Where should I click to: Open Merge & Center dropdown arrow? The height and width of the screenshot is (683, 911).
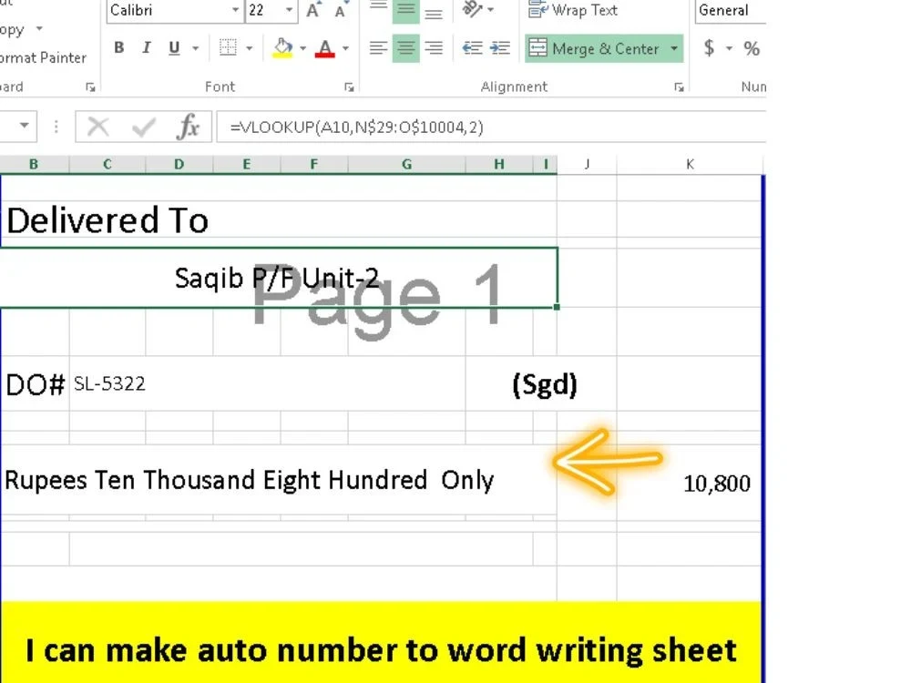click(x=674, y=48)
